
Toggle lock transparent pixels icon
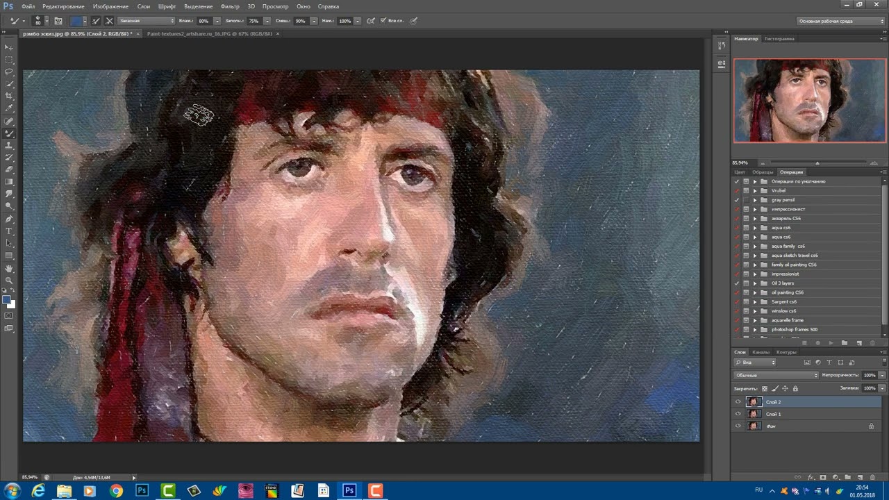point(765,389)
